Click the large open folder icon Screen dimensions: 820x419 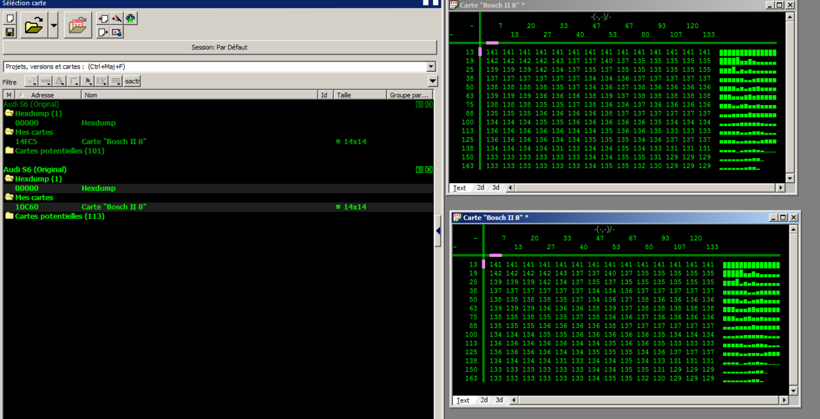click(34, 26)
